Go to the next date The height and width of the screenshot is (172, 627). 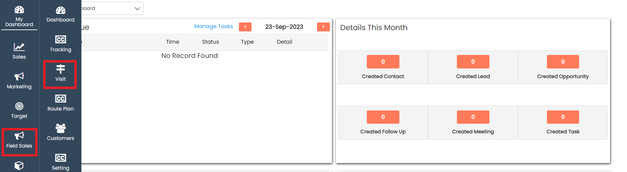323,27
